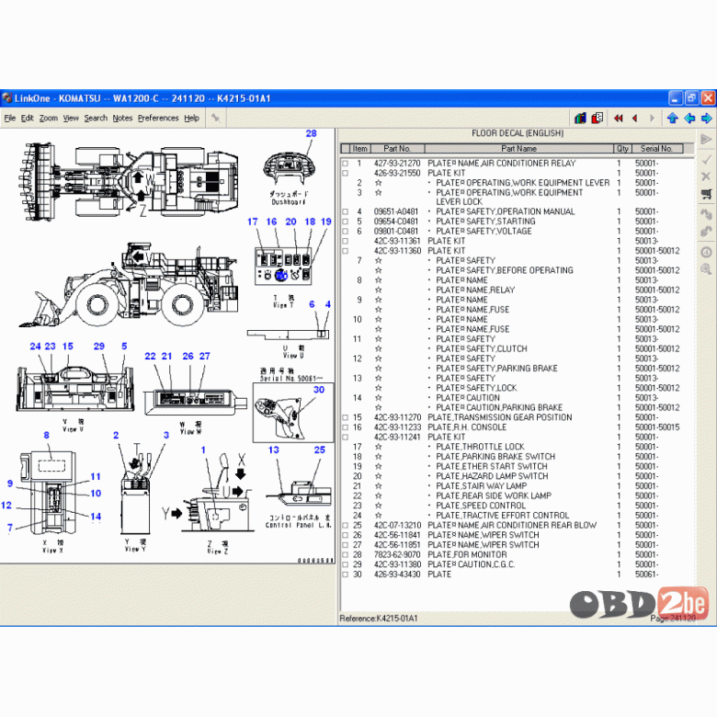Click callout number 1 in View Z drawing
The image size is (717, 717).
(203, 450)
